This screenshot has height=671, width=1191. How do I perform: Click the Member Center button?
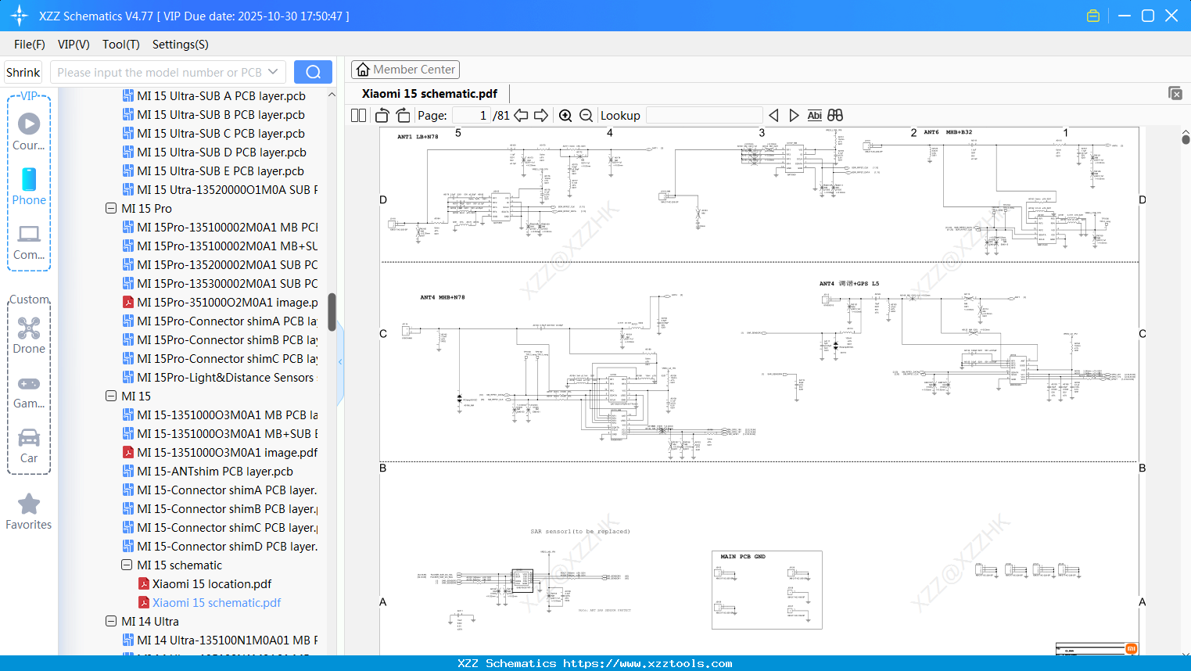pos(405,69)
